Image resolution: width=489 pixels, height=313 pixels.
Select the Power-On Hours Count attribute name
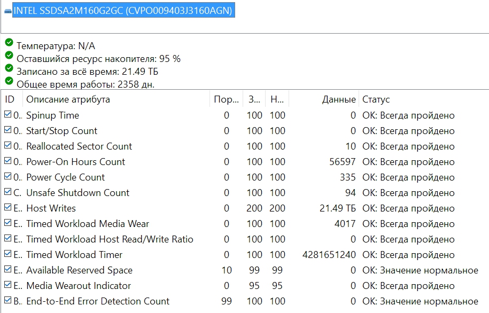pyautogui.click(x=76, y=162)
